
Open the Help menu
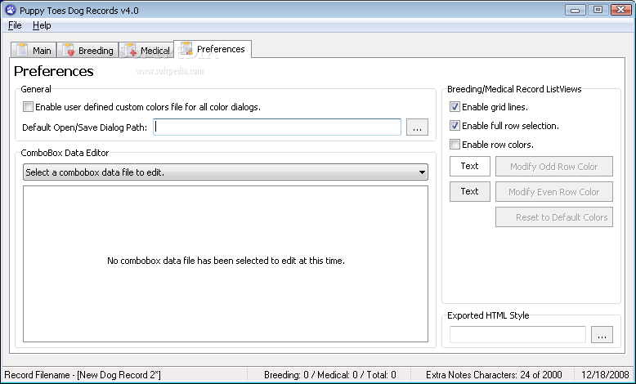(42, 25)
